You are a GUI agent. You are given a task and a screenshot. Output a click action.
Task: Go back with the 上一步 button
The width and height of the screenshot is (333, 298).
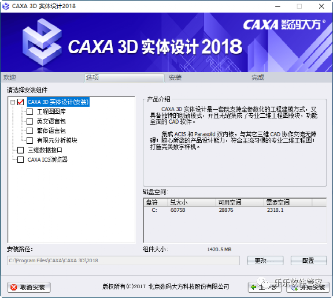pyautogui.click(x=264, y=288)
